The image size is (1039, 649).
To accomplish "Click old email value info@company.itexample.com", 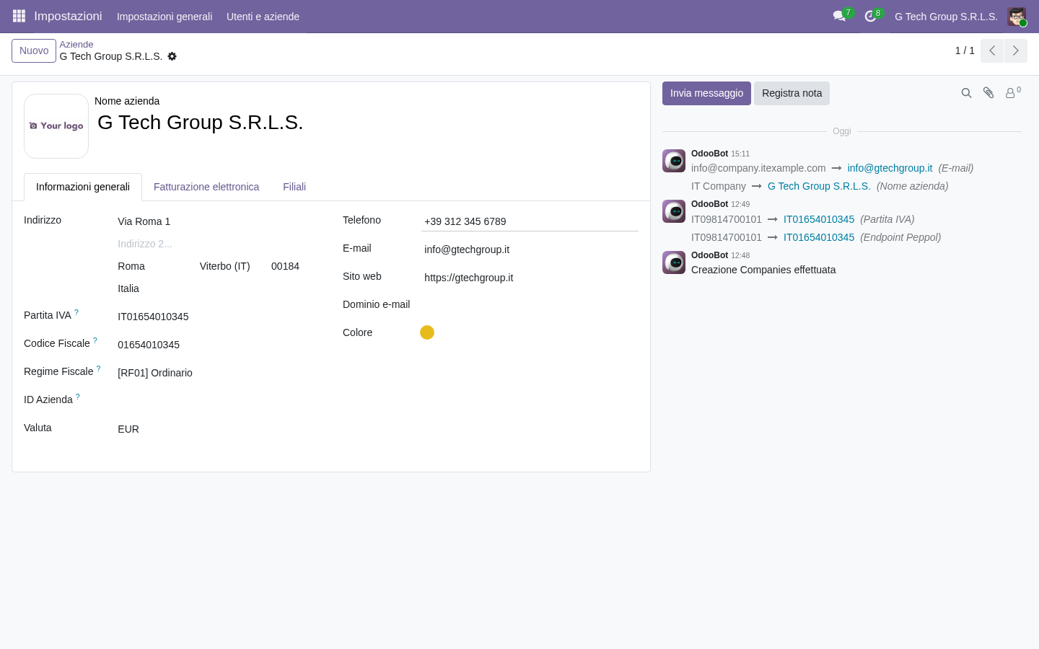I will click(x=758, y=168).
